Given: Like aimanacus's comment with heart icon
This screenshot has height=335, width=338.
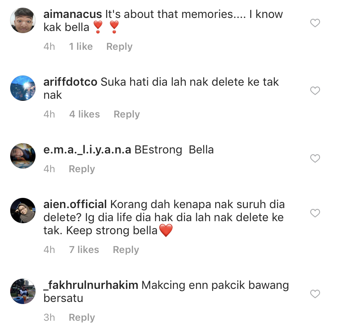Looking at the screenshot, I should click(315, 23).
